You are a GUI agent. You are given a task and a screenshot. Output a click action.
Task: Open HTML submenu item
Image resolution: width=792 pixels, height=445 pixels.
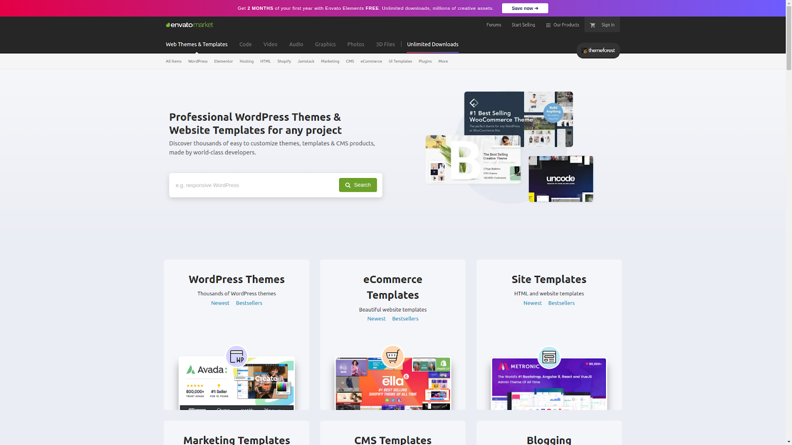pos(265,61)
